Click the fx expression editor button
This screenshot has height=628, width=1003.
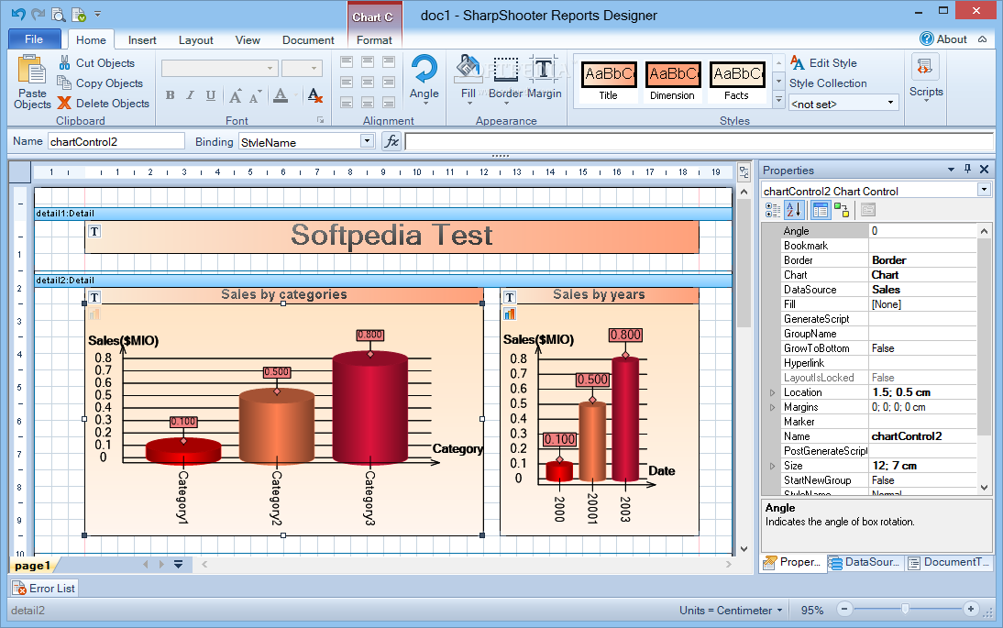pos(391,141)
